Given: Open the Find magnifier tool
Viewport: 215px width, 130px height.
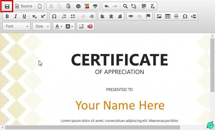Looking at the screenshot, I should click(x=125, y=6).
